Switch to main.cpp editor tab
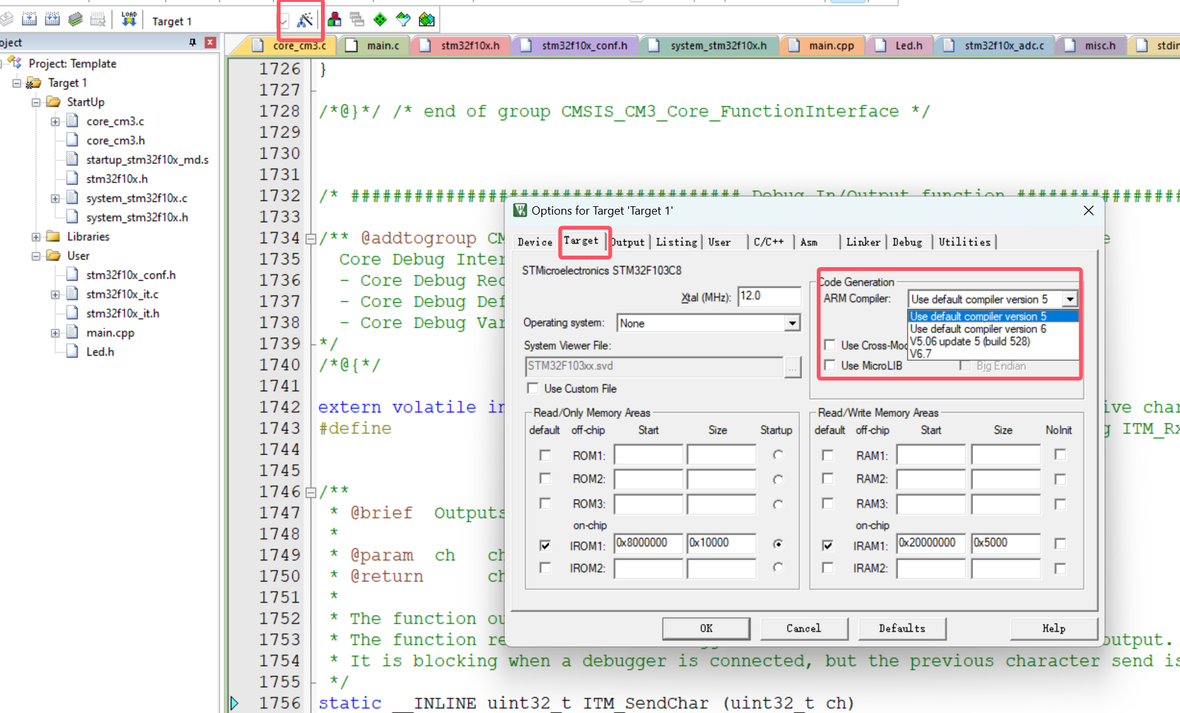Screen dimensions: 1180x713 tap(822, 45)
